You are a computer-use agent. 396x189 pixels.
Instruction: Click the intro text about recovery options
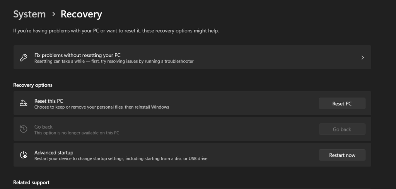pyautogui.click(x=116, y=31)
